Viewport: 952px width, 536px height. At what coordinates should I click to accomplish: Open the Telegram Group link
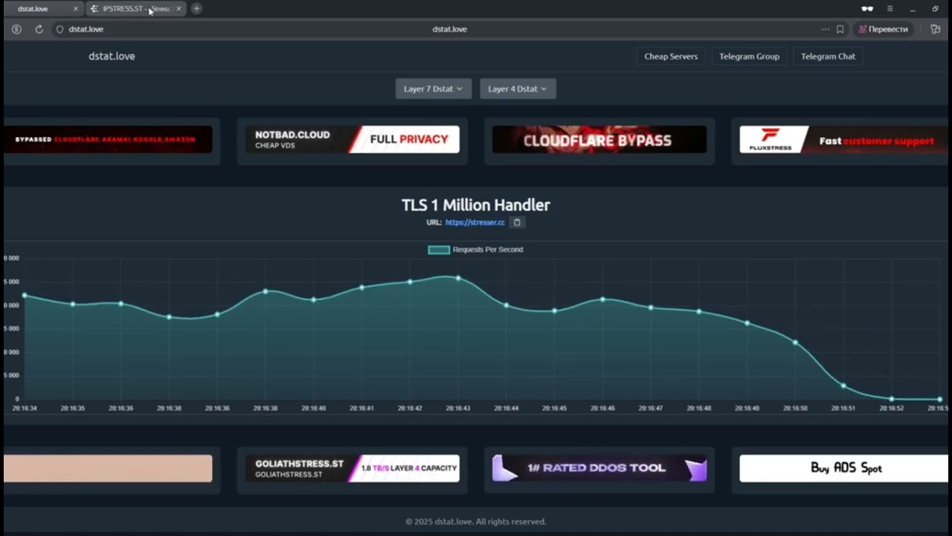[x=749, y=57]
